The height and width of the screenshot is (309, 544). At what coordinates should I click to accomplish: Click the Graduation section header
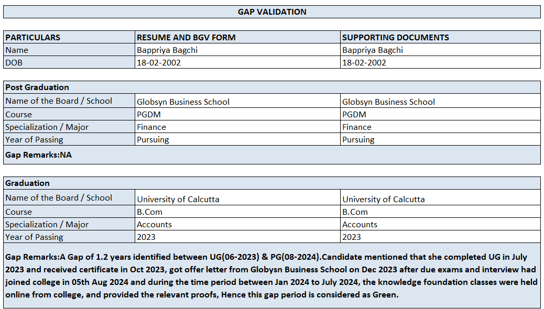coord(27,183)
